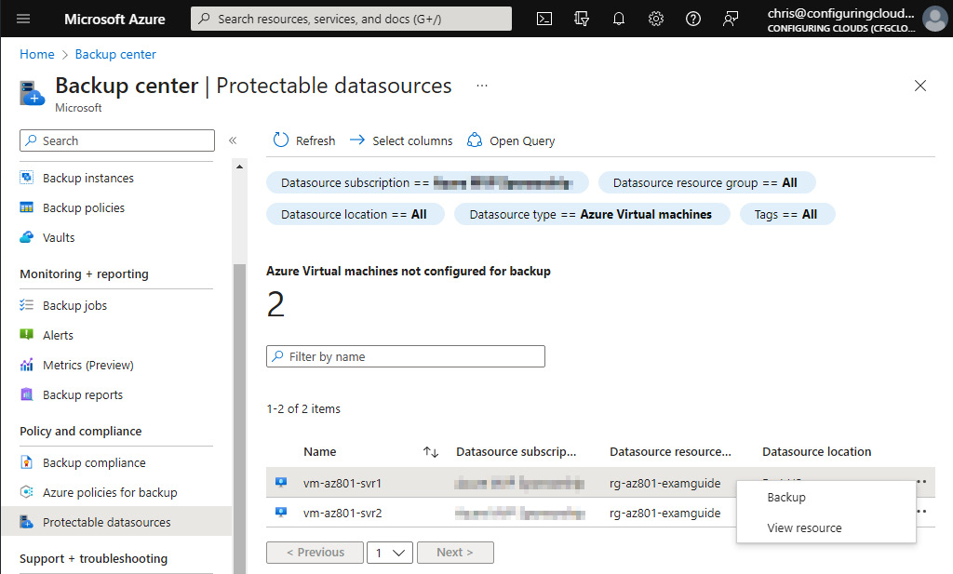This screenshot has height=574, width=953.
Task: Click the Home breadcrumb link
Action: [37, 54]
